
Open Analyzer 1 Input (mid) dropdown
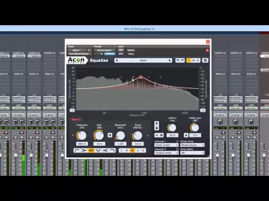166,145
